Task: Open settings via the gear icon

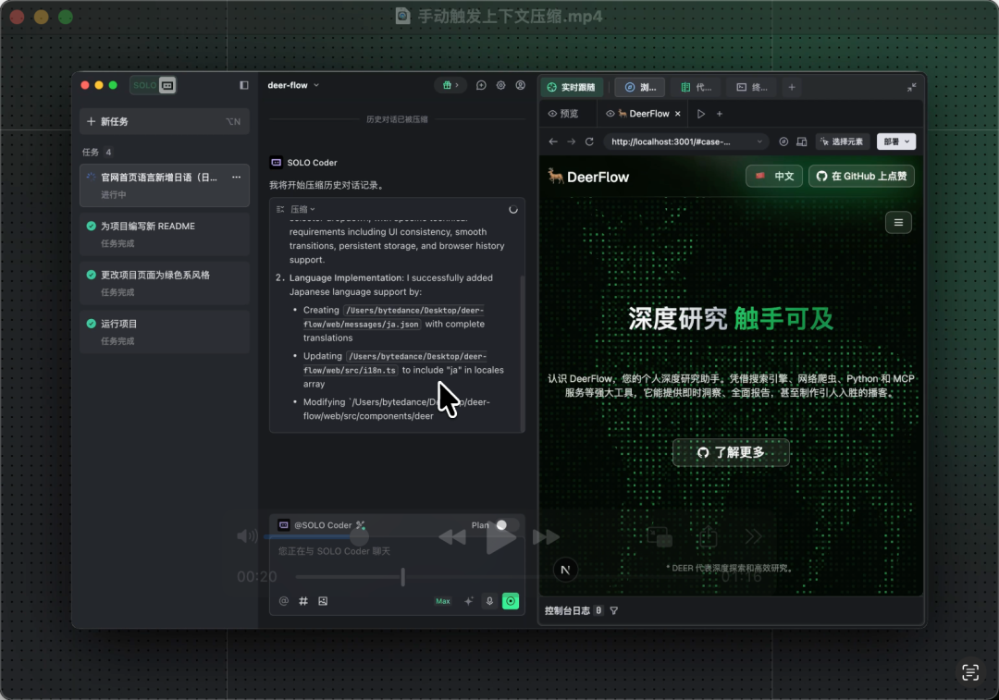Action: [500, 85]
